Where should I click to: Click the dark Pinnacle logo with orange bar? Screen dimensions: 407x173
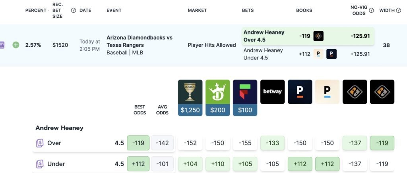(300, 92)
